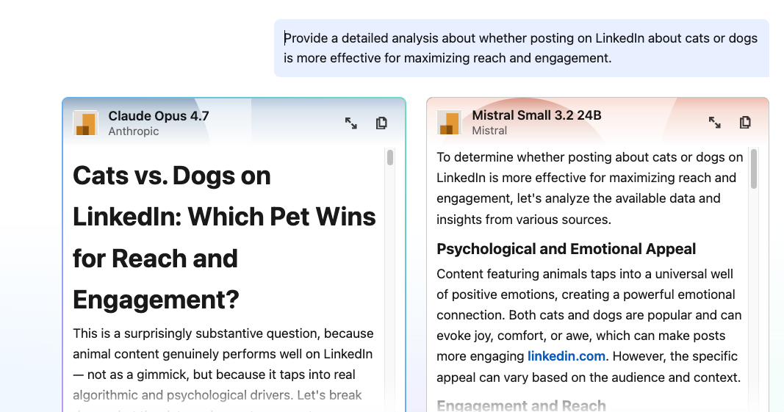784x412 pixels.
Task: Select the Mistral Small 3.2 24B title
Action: (536, 115)
